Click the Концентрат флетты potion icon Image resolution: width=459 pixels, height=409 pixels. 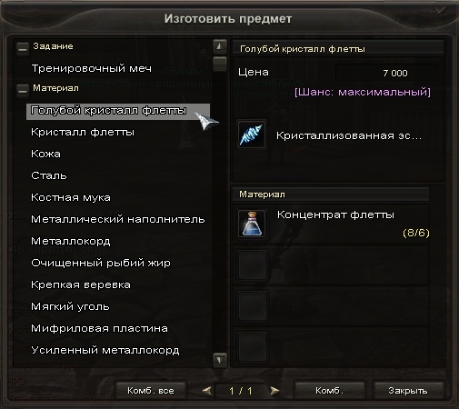(x=252, y=224)
